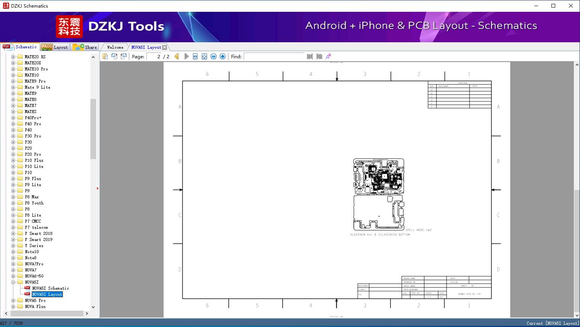
Task: Click the folder icon beside Note10
Action: [20, 252]
